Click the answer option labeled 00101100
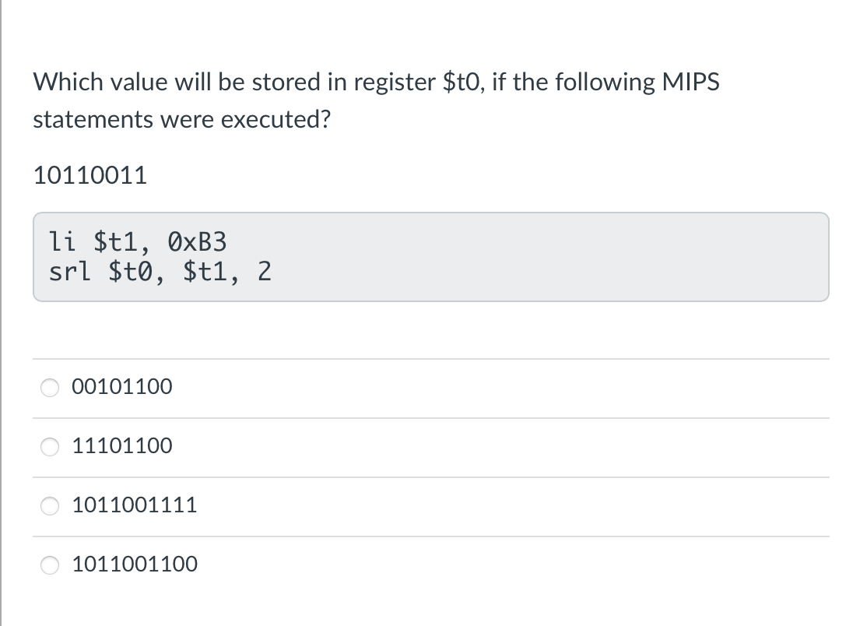Screen dimensions: 853x626 (121, 386)
